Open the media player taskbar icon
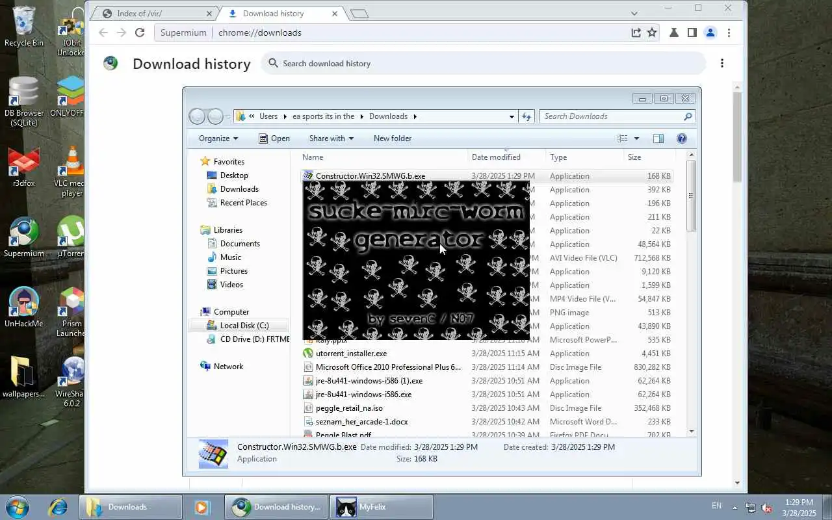This screenshot has width=832, height=520. coord(201,507)
